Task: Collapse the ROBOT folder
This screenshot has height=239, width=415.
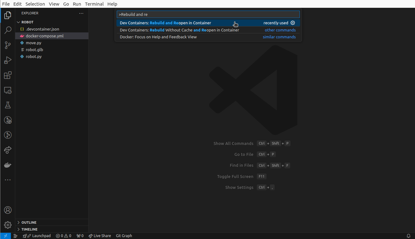Action: click(52, 22)
